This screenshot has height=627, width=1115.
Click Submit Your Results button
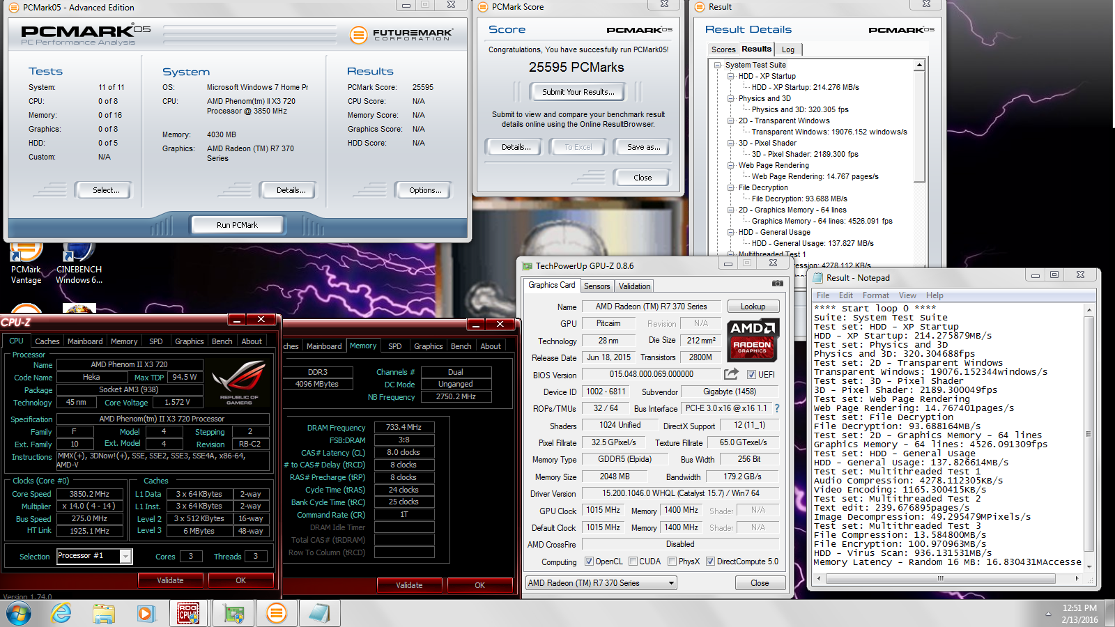(x=578, y=92)
